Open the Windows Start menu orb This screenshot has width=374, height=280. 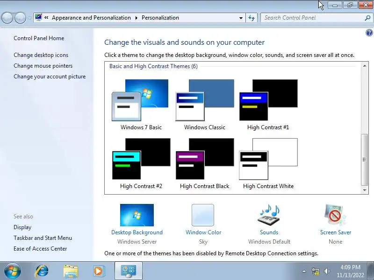click(x=12, y=271)
